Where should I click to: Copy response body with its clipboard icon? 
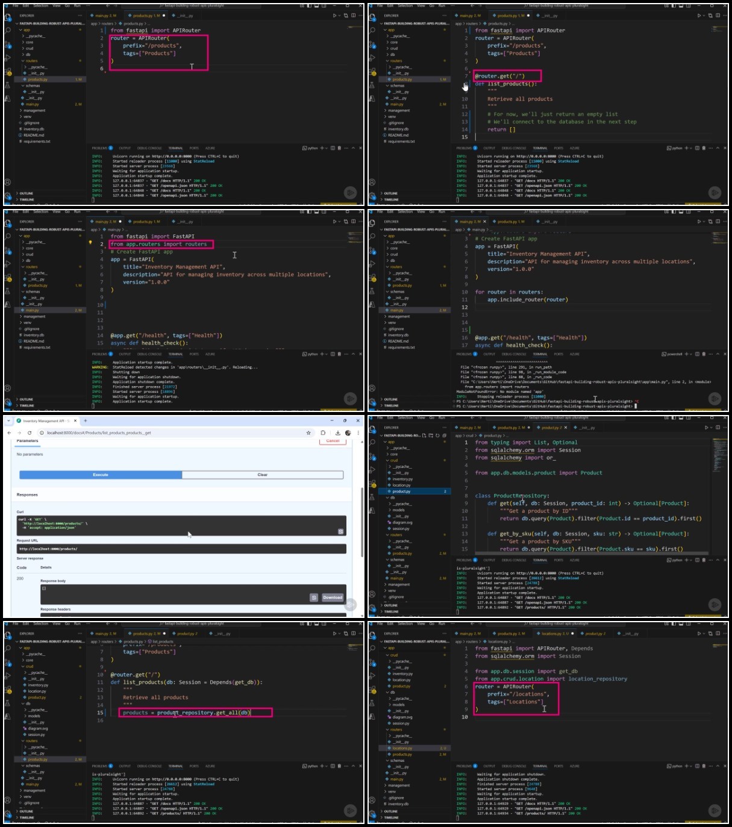[314, 598]
